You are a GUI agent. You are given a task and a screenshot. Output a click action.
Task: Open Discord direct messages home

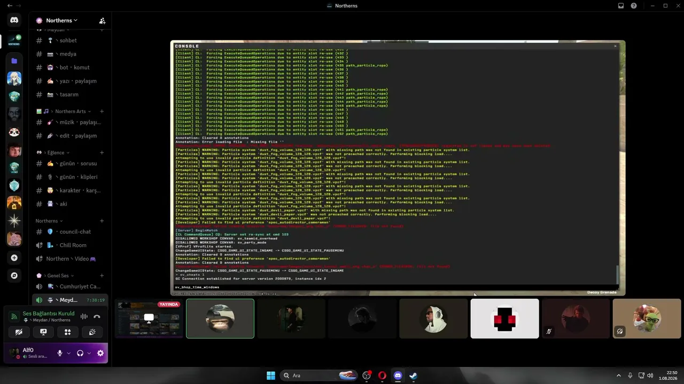coord(14,20)
